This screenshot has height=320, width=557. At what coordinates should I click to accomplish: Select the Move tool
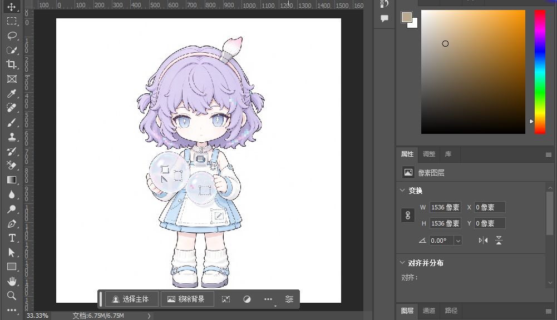point(11,7)
